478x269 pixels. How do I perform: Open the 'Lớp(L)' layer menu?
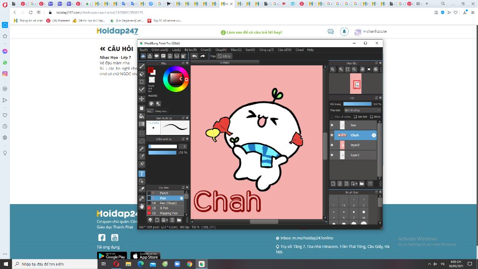point(176,50)
